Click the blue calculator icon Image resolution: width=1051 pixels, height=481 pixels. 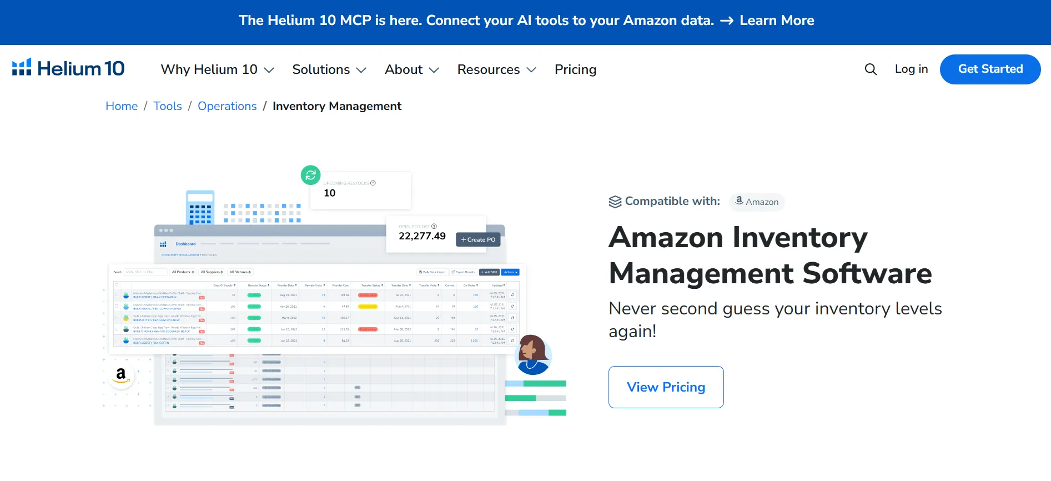click(200, 208)
